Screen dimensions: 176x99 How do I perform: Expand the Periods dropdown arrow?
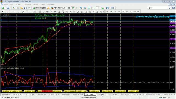[109, 8]
